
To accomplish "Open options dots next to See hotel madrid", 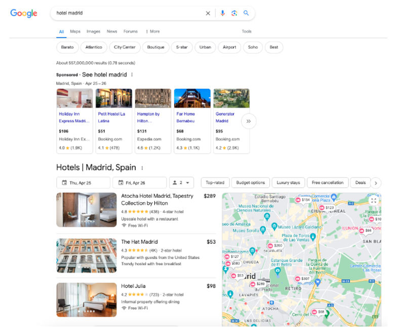I will pyautogui.click(x=132, y=75).
